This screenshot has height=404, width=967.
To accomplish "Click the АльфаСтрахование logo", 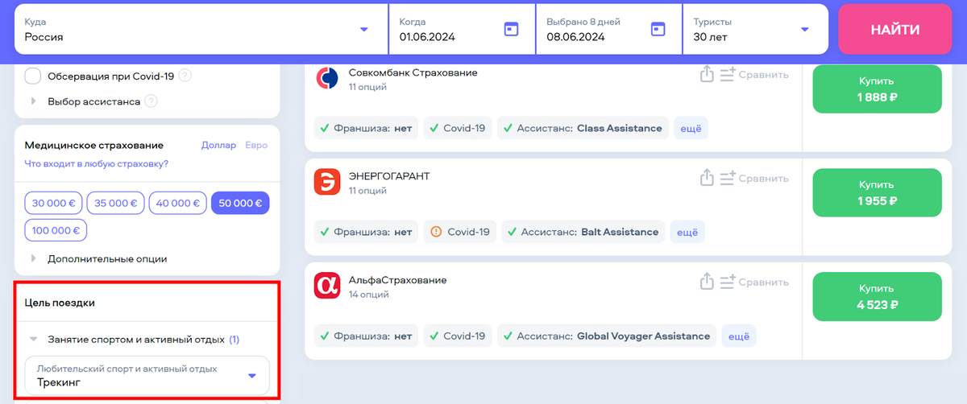I will [327, 286].
